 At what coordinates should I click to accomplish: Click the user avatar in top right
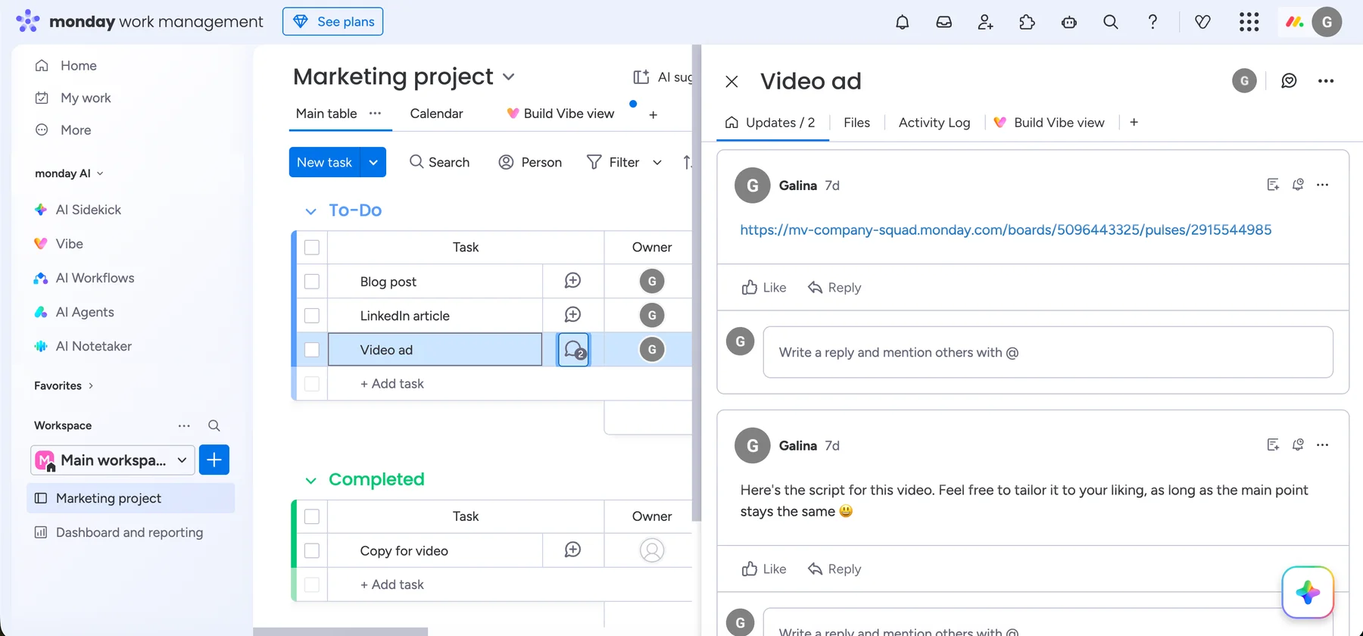1327,22
